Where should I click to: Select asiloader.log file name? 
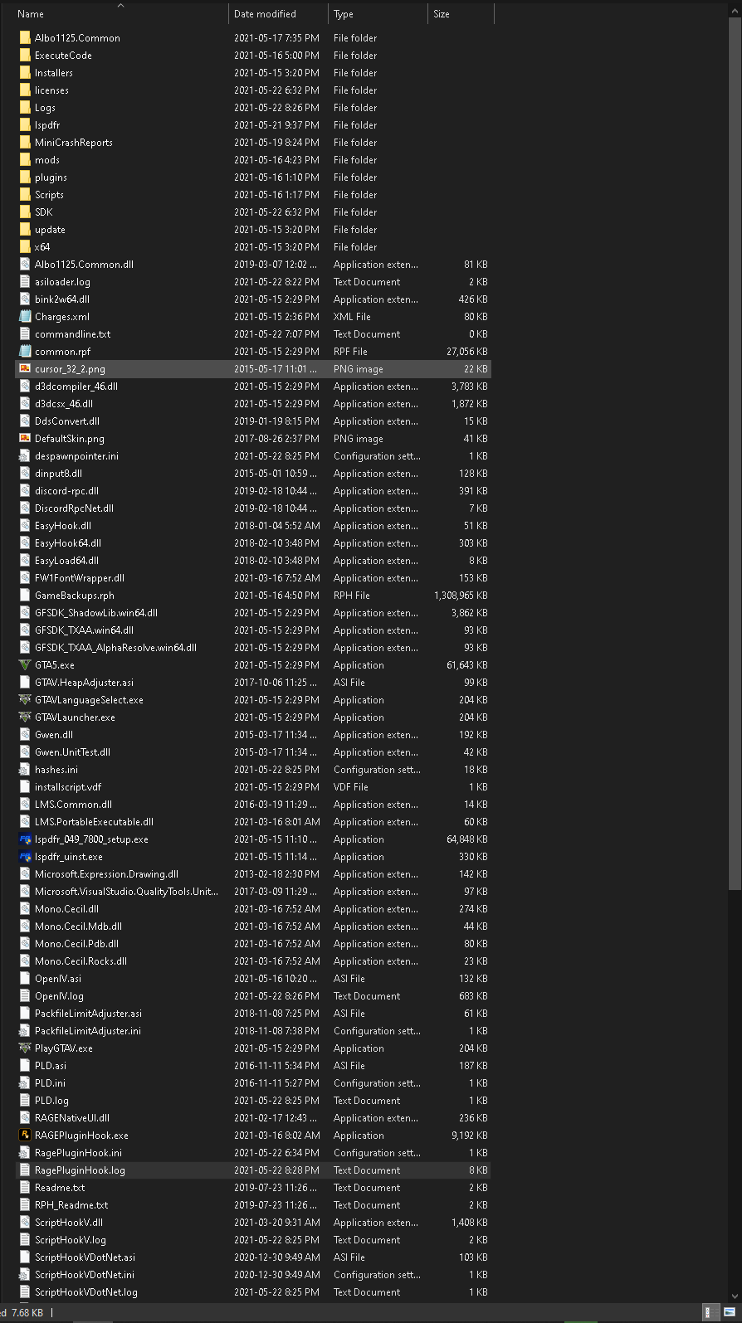[x=62, y=282]
